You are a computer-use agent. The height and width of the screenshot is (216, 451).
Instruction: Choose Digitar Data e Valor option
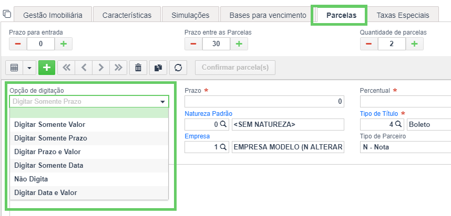(x=89, y=193)
